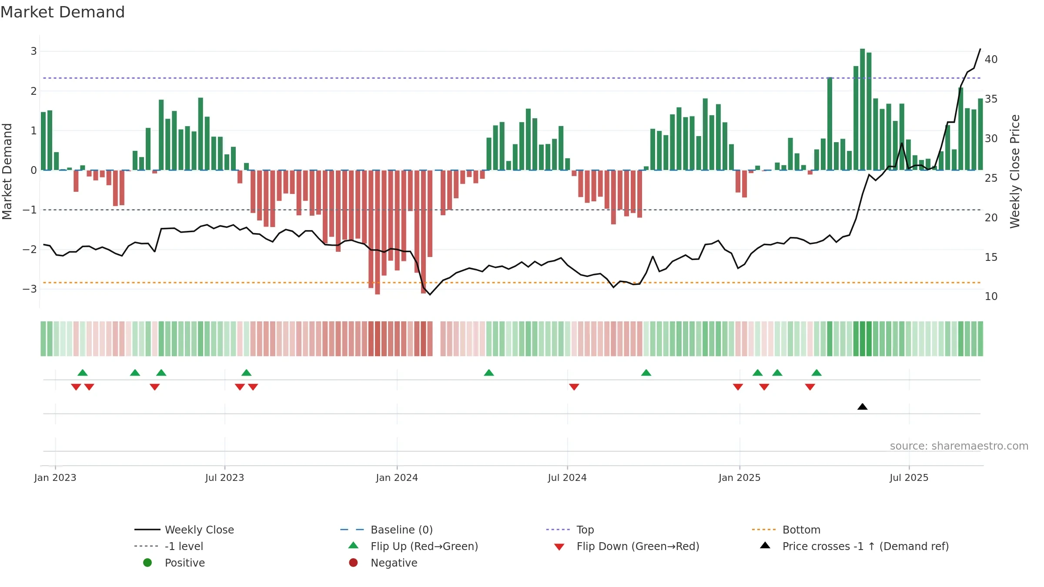The image size is (1044, 587).
Task: Click the flip-down triangle just after Jul 2024
Action: 574,387
